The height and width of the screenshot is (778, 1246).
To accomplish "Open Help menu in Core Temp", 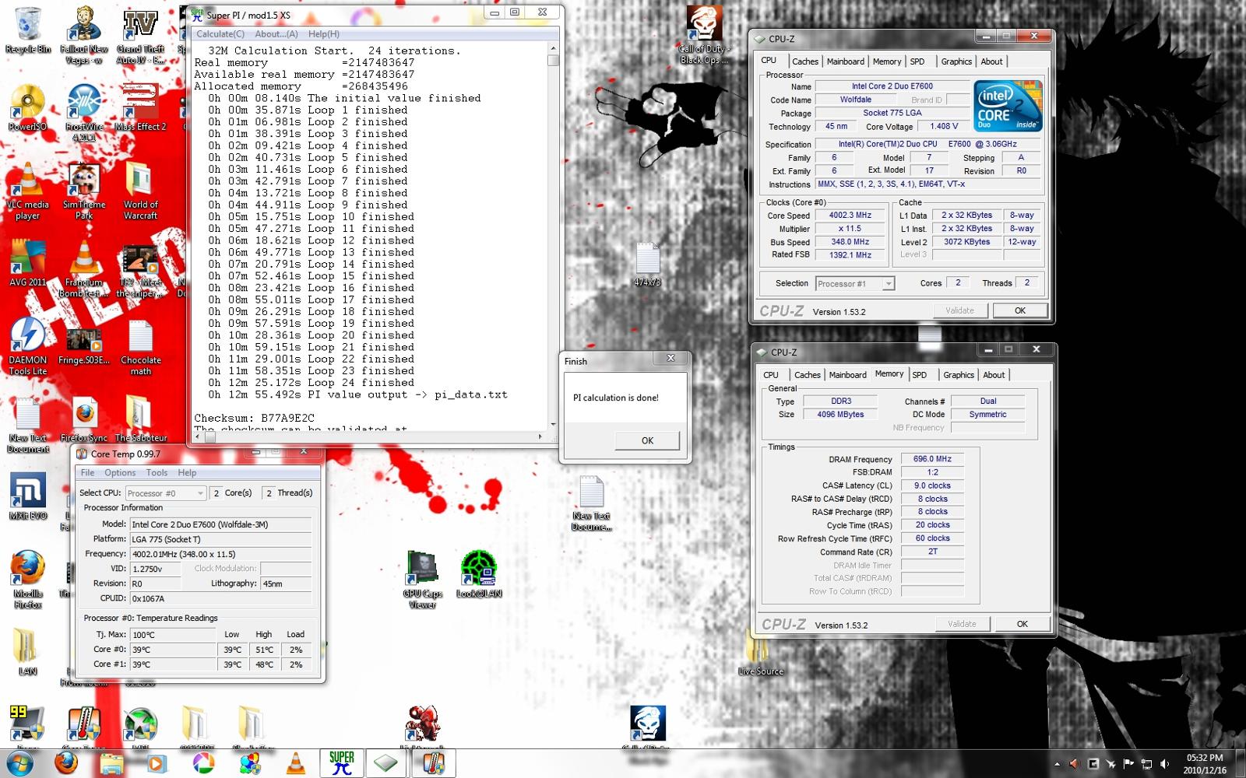I will pos(187,473).
